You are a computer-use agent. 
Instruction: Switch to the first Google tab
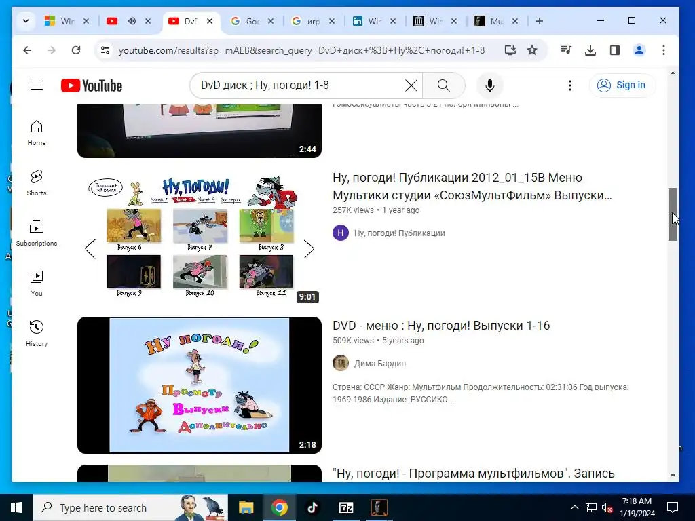(246, 21)
